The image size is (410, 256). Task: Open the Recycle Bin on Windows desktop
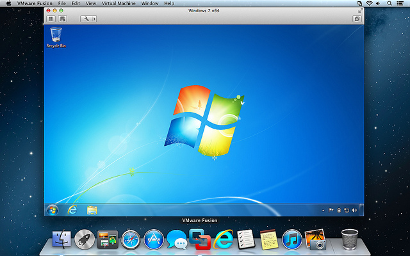pyautogui.click(x=56, y=36)
